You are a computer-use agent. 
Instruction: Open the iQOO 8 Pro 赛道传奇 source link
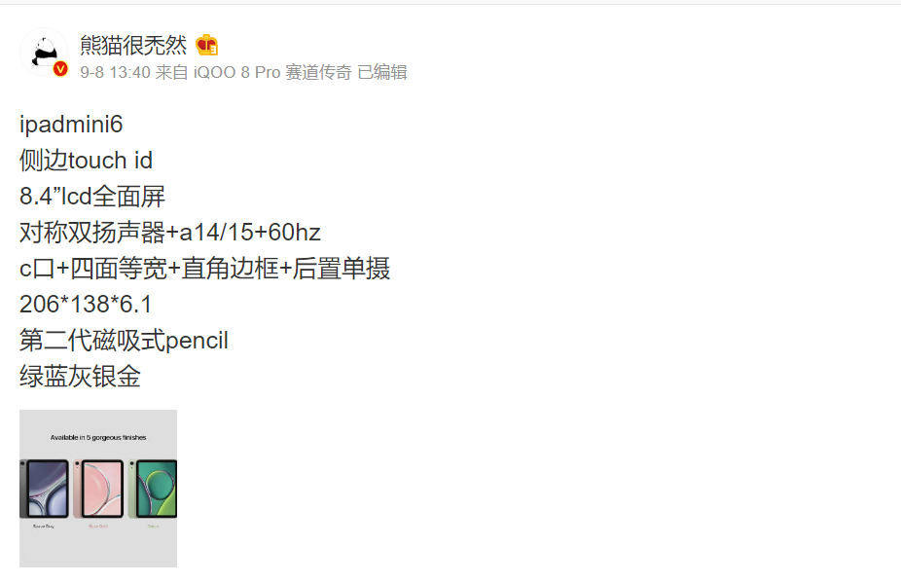click(x=272, y=72)
